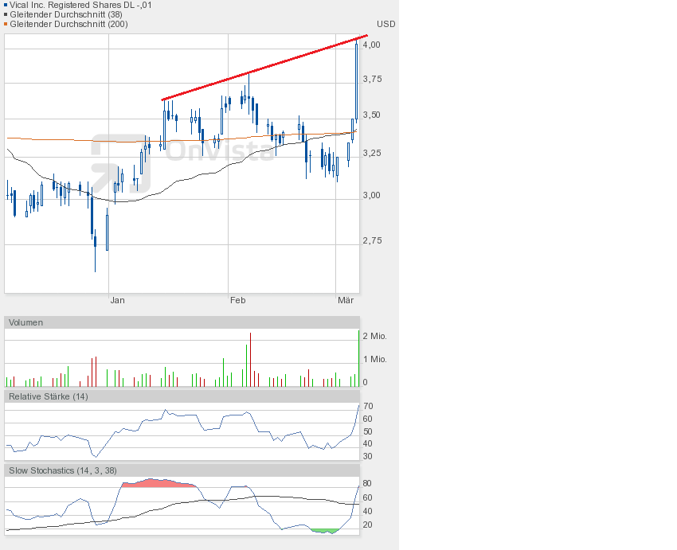Click the blue legend marker for Vical Inc.
Screen dimensions: 677x550
6,6
